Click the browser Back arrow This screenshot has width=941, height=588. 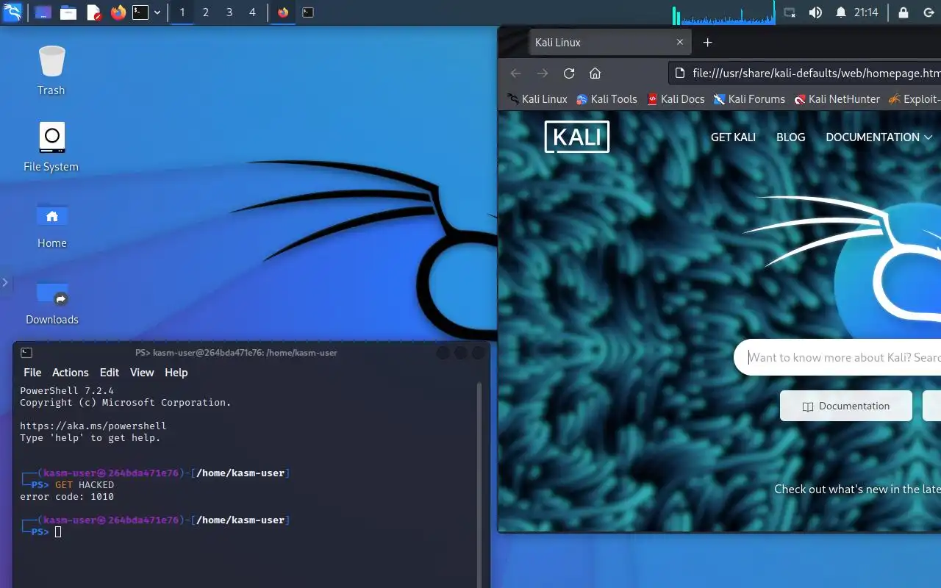[x=515, y=73]
